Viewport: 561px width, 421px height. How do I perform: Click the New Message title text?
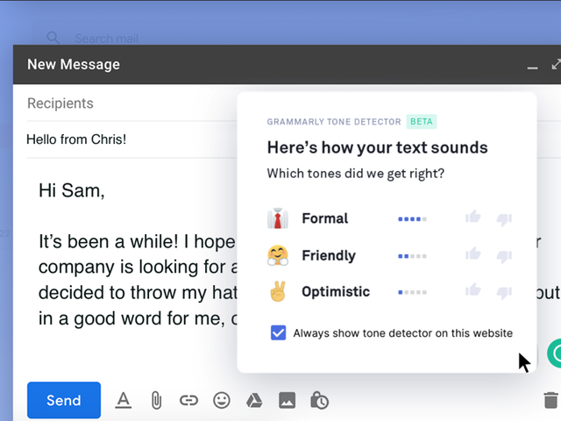(x=74, y=65)
